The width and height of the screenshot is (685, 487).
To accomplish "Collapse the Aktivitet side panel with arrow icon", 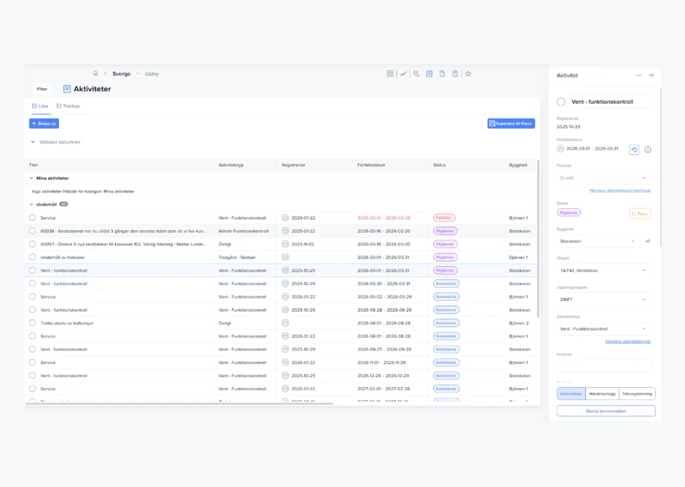I will (x=650, y=76).
